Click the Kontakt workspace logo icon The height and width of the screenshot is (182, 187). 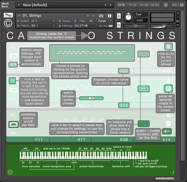pyautogui.click(x=166, y=5)
